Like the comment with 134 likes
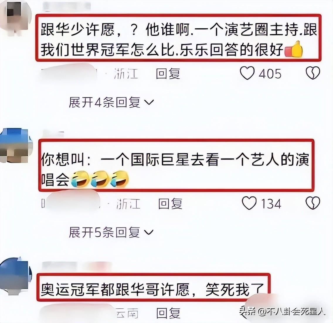 249,203
